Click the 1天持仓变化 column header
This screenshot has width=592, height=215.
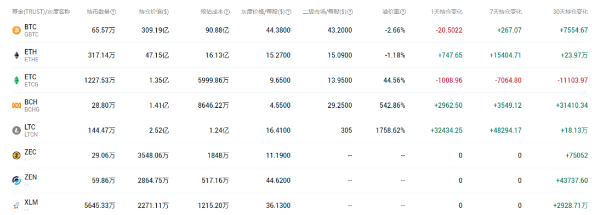[x=447, y=12]
